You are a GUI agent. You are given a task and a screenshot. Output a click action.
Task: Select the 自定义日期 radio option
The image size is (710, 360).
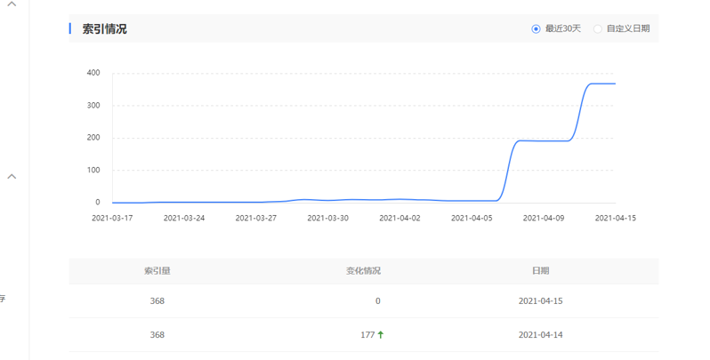[598, 28]
